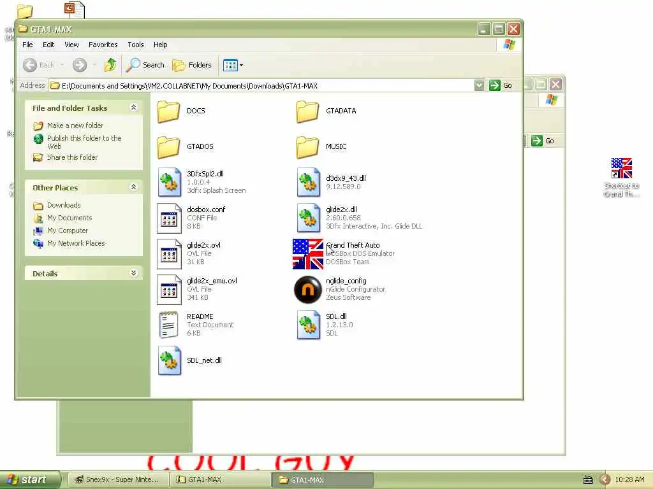Screen dimensions: 653x489
Task: Switch to Snex9x taskbar button
Action: (118, 480)
